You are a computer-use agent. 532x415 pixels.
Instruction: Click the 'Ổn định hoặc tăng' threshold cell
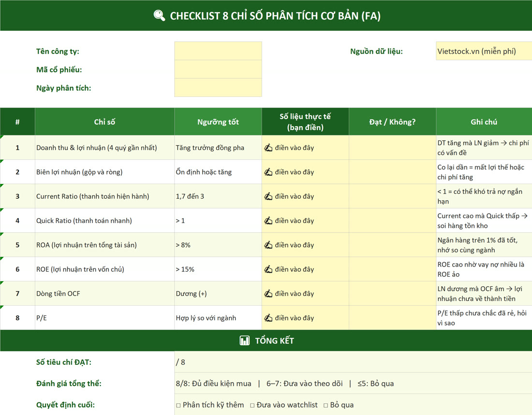click(x=218, y=172)
